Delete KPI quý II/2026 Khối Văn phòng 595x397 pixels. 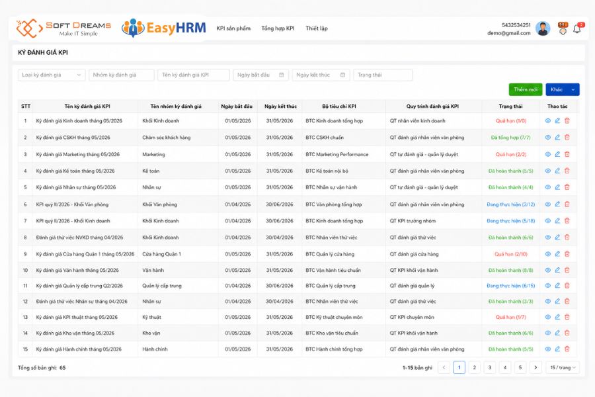pos(567,204)
